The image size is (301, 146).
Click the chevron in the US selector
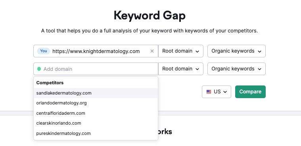(225, 92)
